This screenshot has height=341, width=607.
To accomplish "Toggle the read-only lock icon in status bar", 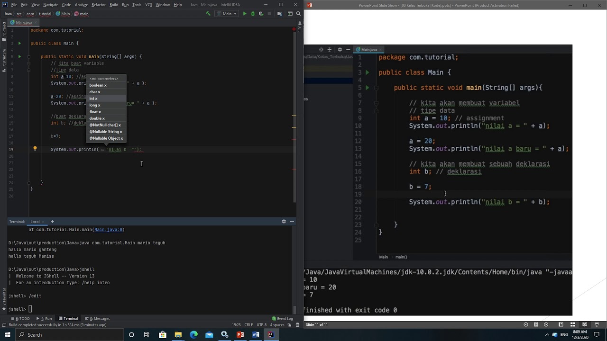I will pyautogui.click(x=289, y=325).
